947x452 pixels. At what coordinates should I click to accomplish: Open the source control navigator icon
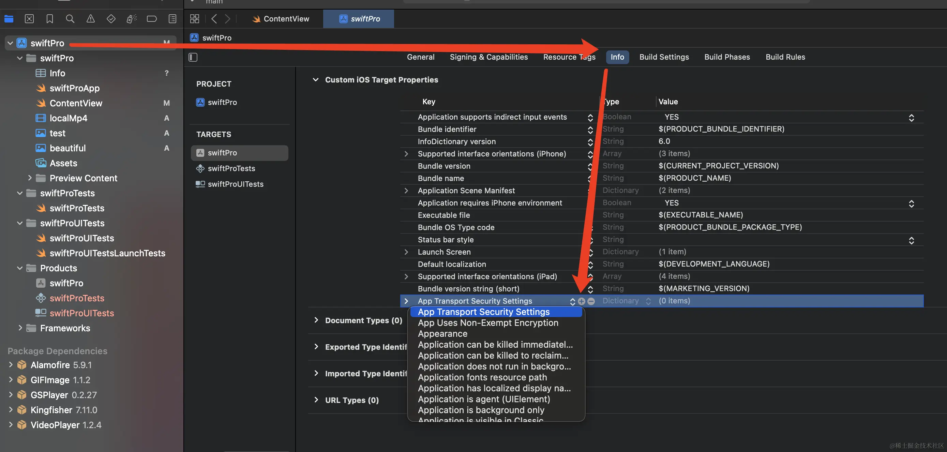(x=29, y=19)
